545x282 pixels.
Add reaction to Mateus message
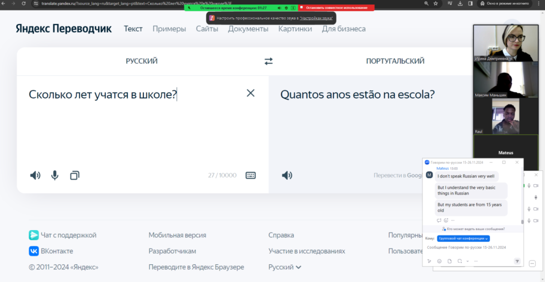tap(446, 220)
